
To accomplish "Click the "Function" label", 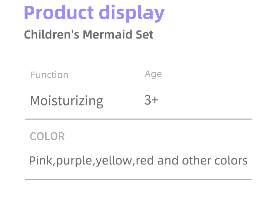I will tap(49, 75).
